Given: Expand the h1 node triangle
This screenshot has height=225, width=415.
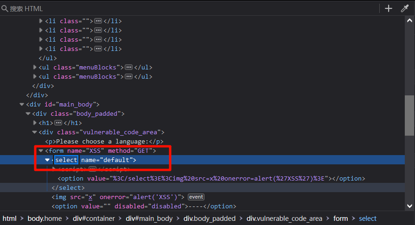Looking at the screenshot, I should tap(35, 123).
